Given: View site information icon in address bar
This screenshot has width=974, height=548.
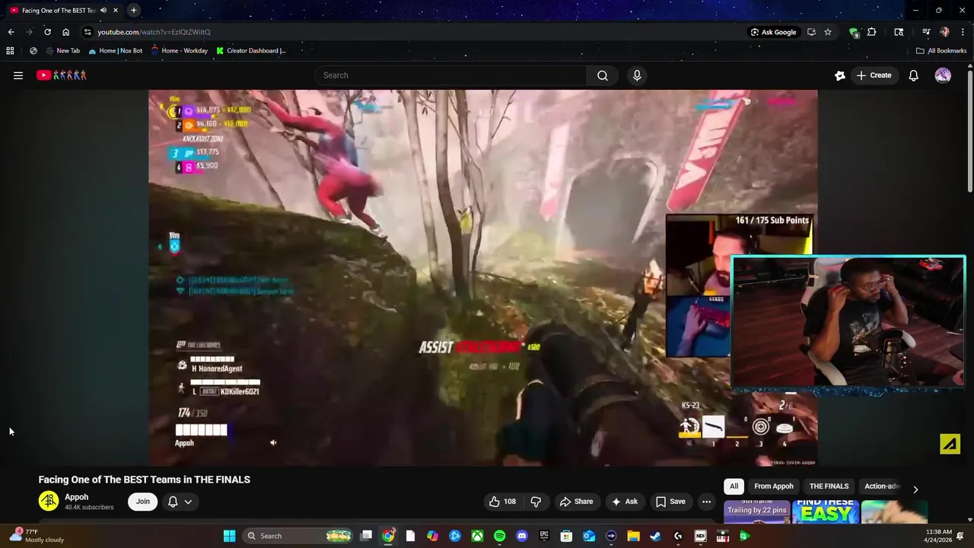Looking at the screenshot, I should coord(88,32).
